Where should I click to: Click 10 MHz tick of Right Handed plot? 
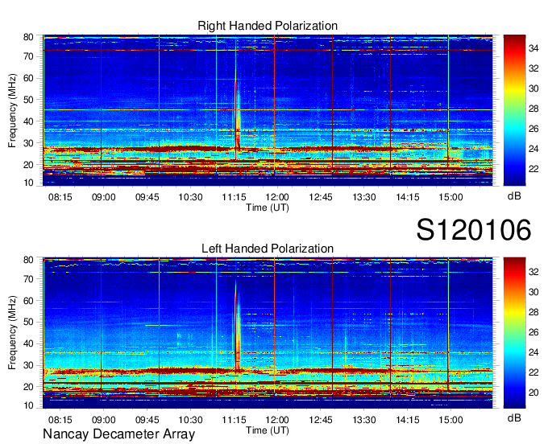(x=28, y=183)
